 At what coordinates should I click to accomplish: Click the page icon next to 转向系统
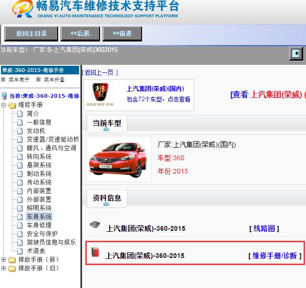tap(20, 156)
